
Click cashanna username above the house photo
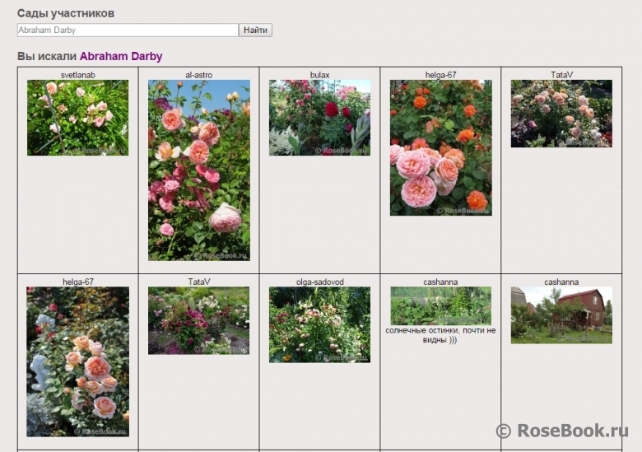(x=561, y=282)
